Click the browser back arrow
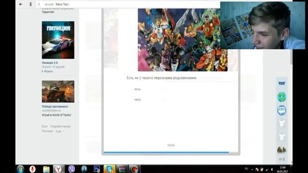Viewport: 308px width, 173px height. click(21, 4)
